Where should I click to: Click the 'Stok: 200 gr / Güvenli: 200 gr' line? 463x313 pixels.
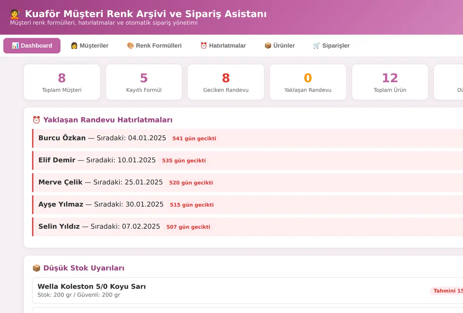pyautogui.click(x=79, y=295)
